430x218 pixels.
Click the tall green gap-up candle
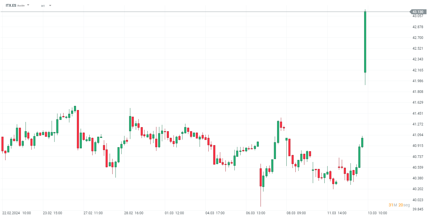coord(365,42)
